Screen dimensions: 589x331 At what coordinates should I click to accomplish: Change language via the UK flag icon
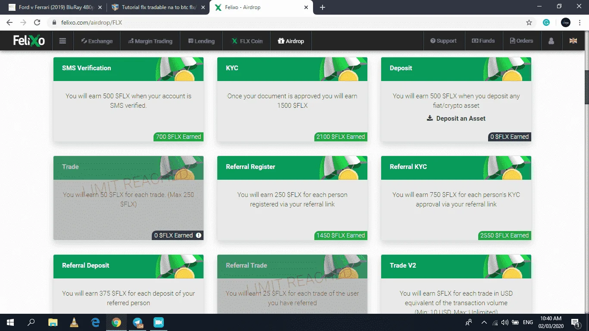[573, 41]
